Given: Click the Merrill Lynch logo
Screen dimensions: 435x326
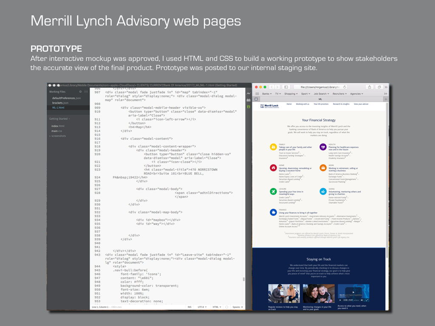Looking at the screenshot, I should click(x=269, y=106).
